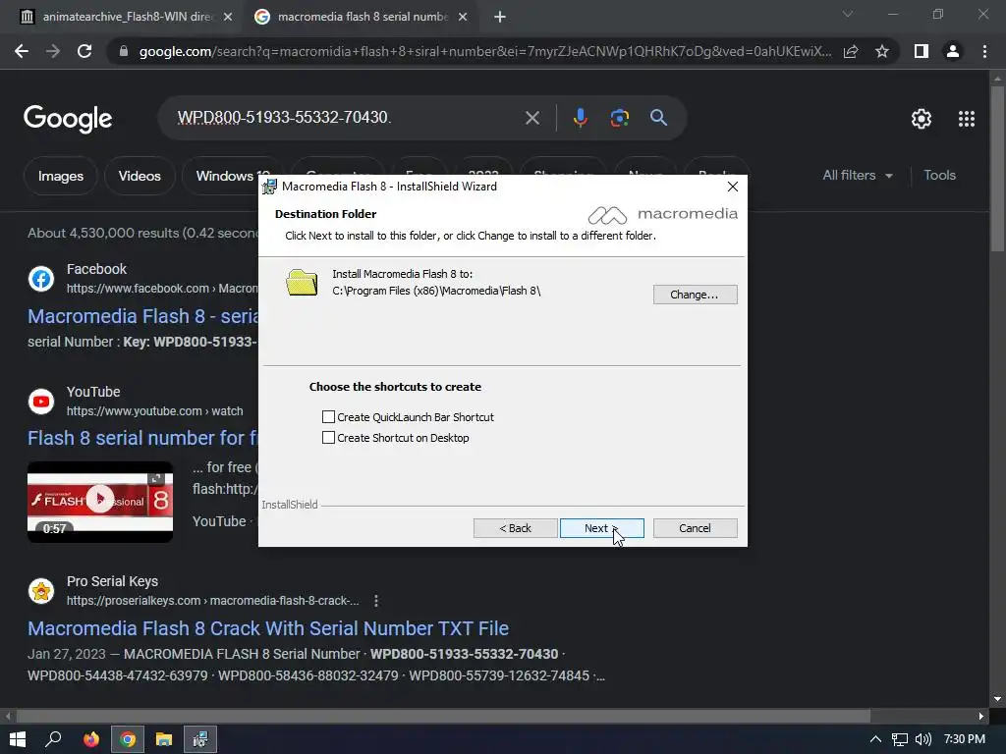Close the InstallShield Wizard dialog

733,187
